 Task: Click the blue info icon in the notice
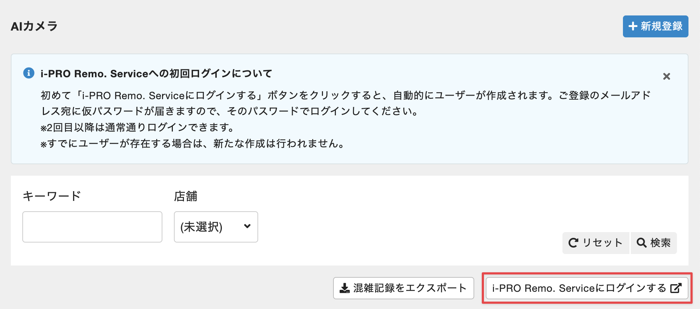pos(29,73)
